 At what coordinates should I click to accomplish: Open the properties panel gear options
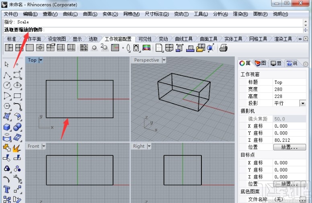[x=306, y=64]
